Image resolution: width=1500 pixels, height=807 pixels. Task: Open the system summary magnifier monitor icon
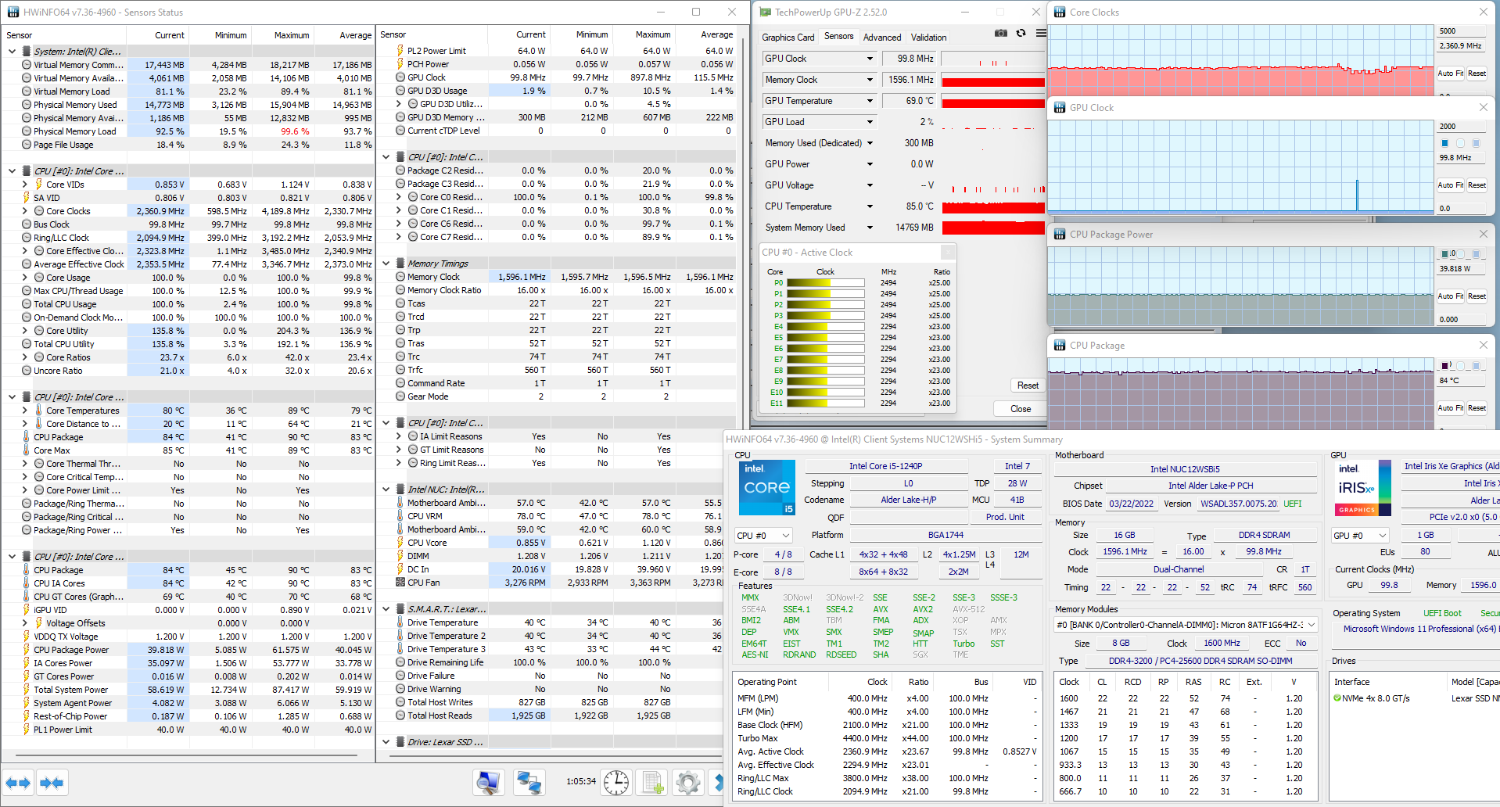[489, 783]
